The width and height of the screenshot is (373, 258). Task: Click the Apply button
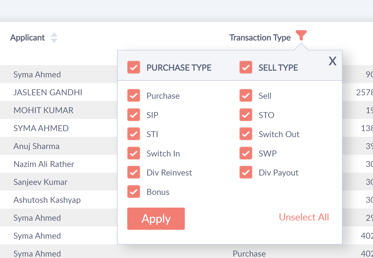click(156, 218)
